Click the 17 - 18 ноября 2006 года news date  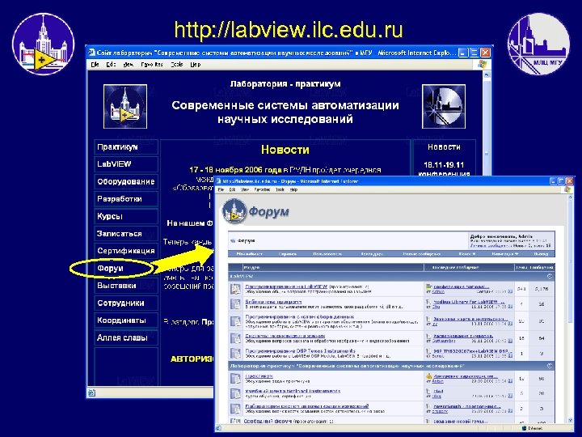click(235, 170)
